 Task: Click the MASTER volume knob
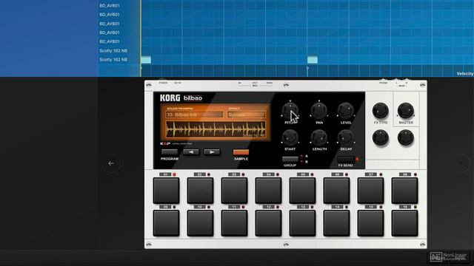(x=406, y=111)
